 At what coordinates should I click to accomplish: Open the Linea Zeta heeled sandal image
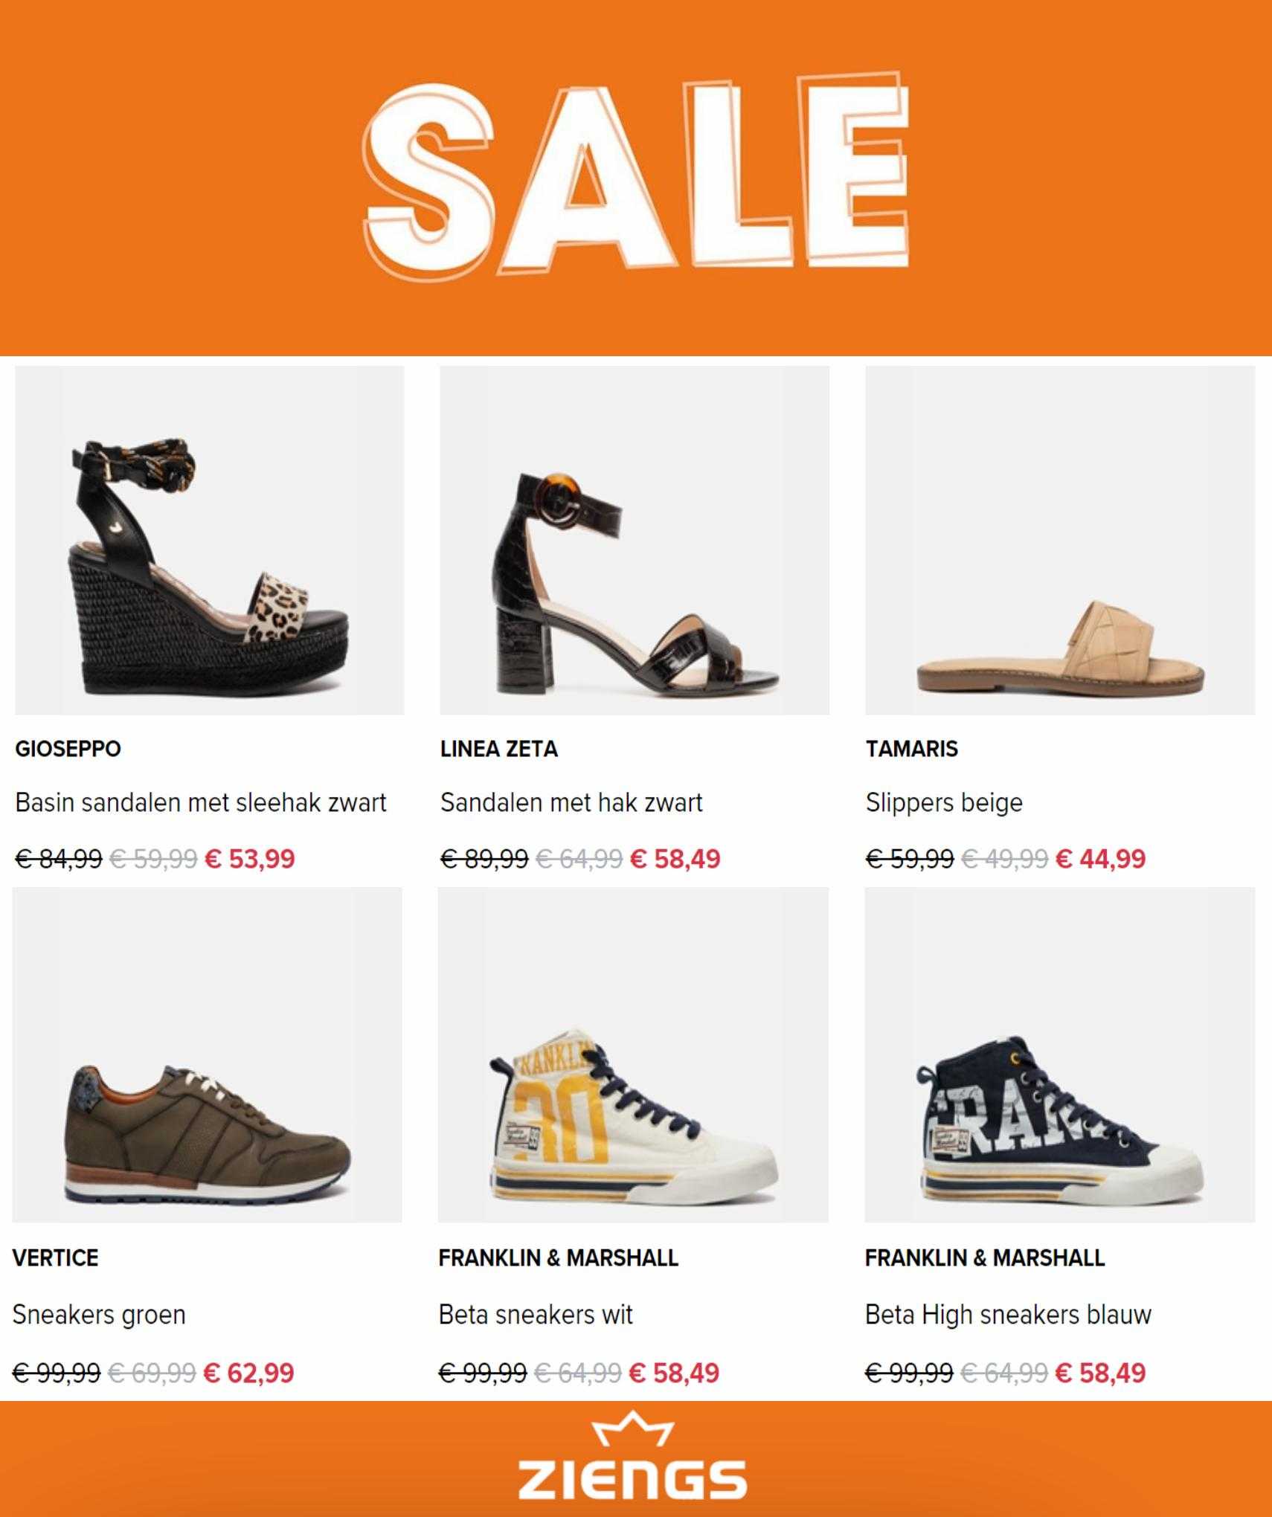(635, 540)
